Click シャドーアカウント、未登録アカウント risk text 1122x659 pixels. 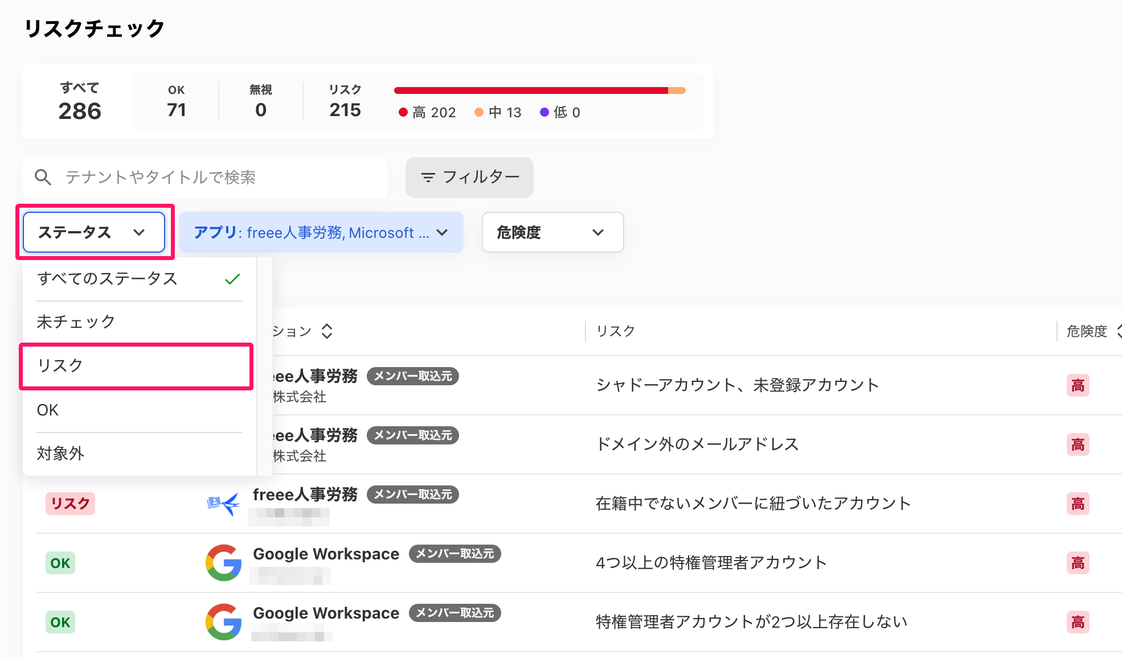[x=738, y=385]
